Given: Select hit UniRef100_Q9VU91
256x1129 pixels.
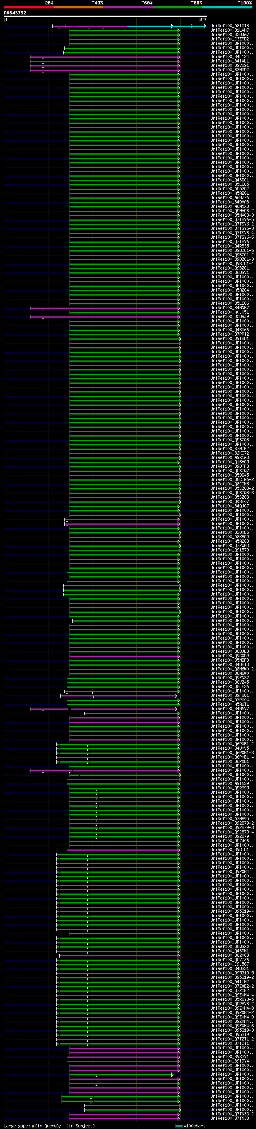Looking at the screenshot, I should coord(230,65).
